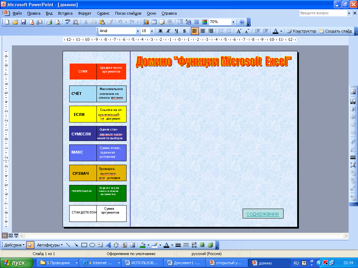Click the Введите вопрос help field

(323, 13)
